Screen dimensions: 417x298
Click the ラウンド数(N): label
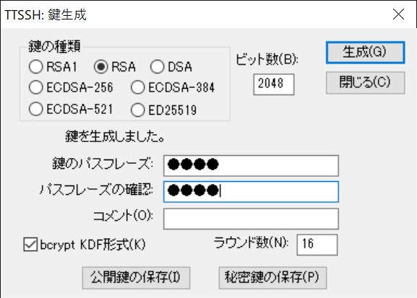[x=252, y=242]
